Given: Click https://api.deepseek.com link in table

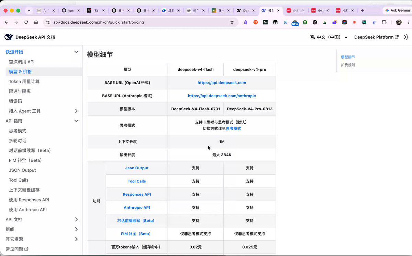Looking at the screenshot, I should (222, 83).
